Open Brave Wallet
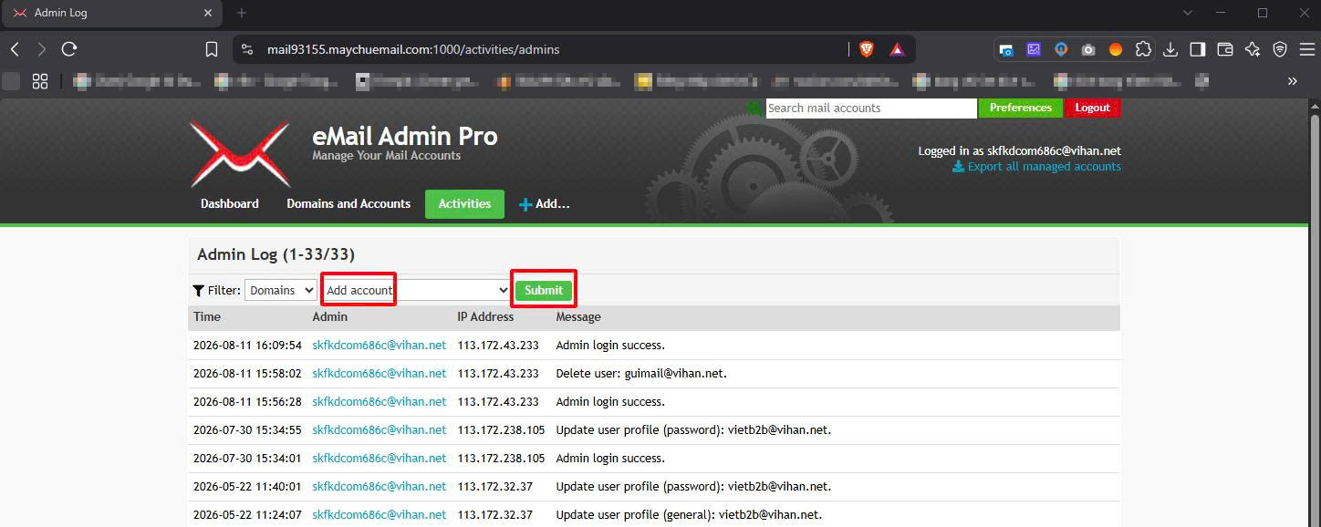This screenshot has width=1321, height=527. pos(1225,49)
